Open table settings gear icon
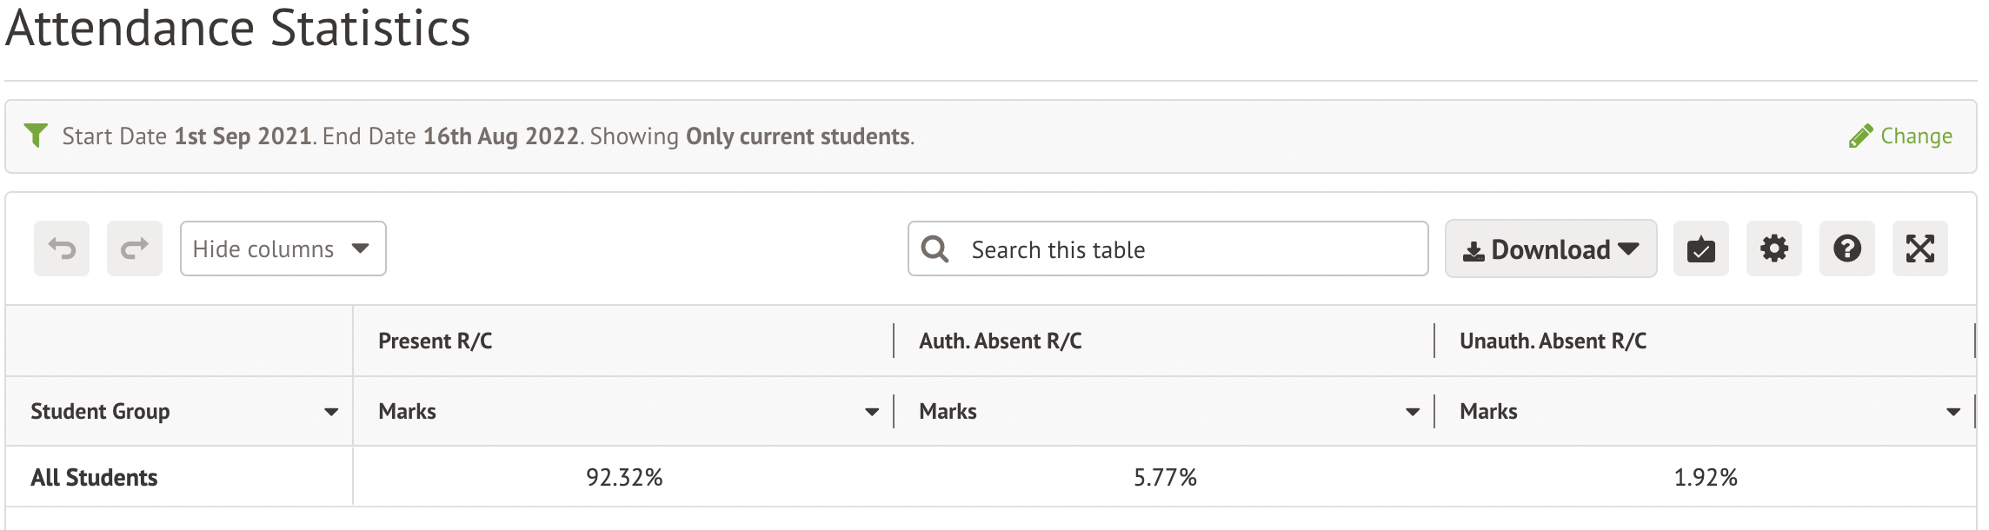 [1773, 249]
